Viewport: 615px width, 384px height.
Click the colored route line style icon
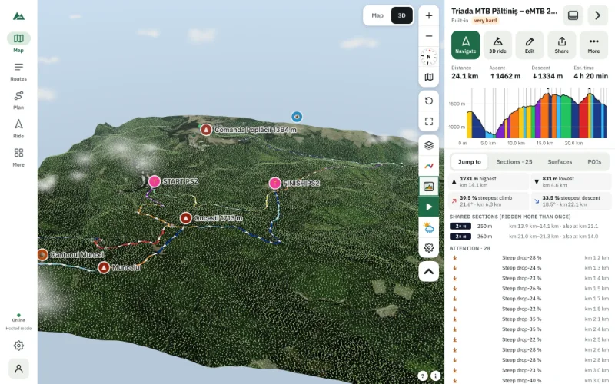coord(429,166)
